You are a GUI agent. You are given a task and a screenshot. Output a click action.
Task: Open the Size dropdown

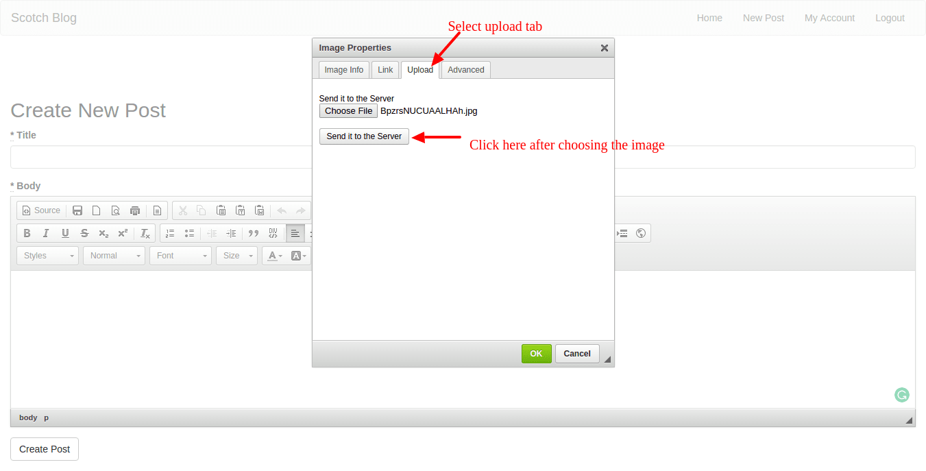coord(236,256)
